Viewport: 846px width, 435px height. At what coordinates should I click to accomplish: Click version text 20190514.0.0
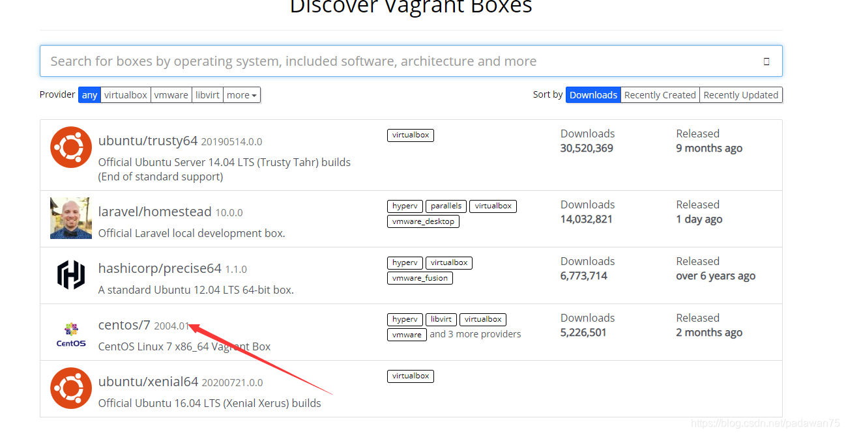click(231, 142)
